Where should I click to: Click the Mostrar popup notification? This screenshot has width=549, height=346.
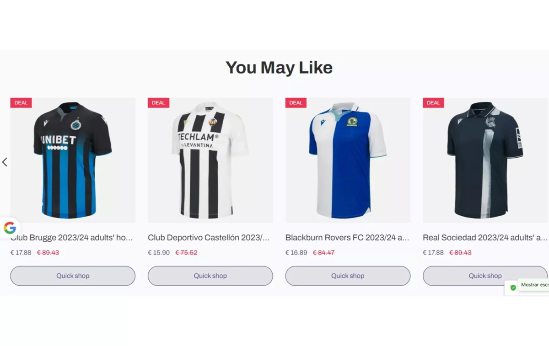pos(534,285)
